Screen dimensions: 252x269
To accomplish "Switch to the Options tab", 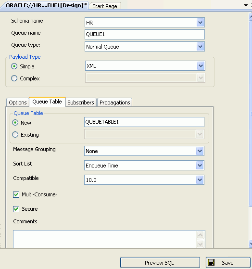I will 18,102.
